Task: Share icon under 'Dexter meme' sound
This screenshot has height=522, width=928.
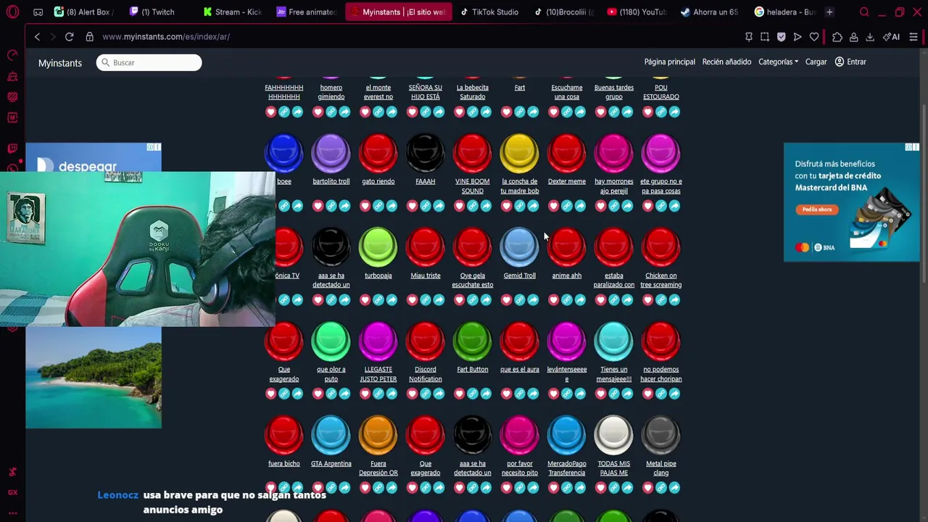Action: [580, 206]
